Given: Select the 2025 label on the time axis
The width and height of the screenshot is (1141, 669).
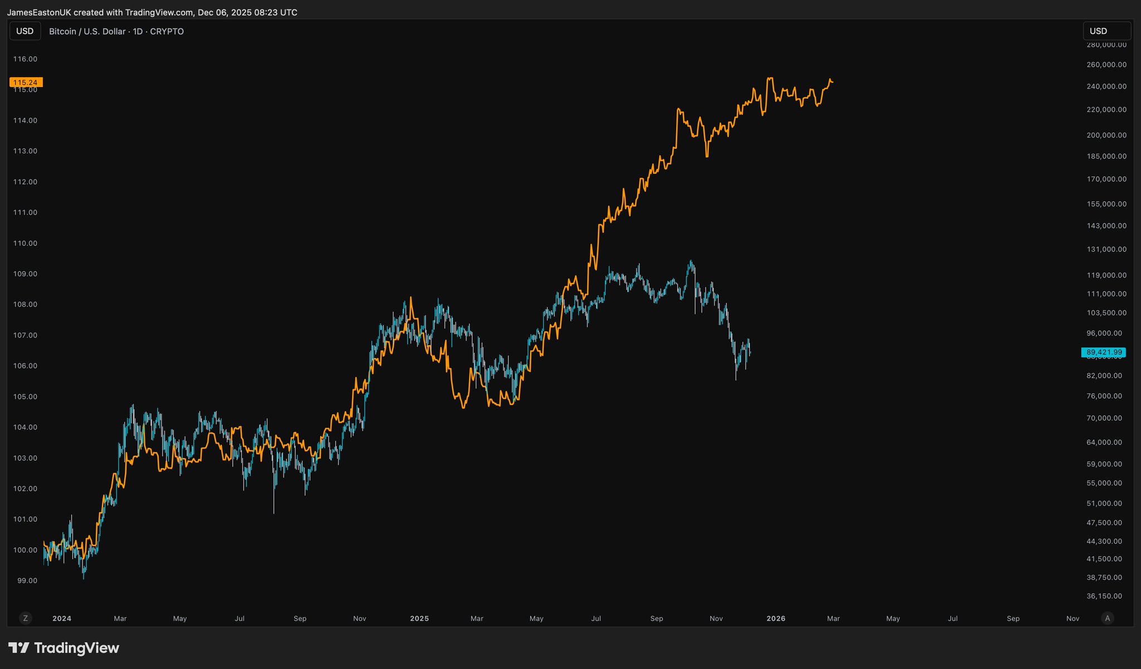Looking at the screenshot, I should click(x=420, y=618).
